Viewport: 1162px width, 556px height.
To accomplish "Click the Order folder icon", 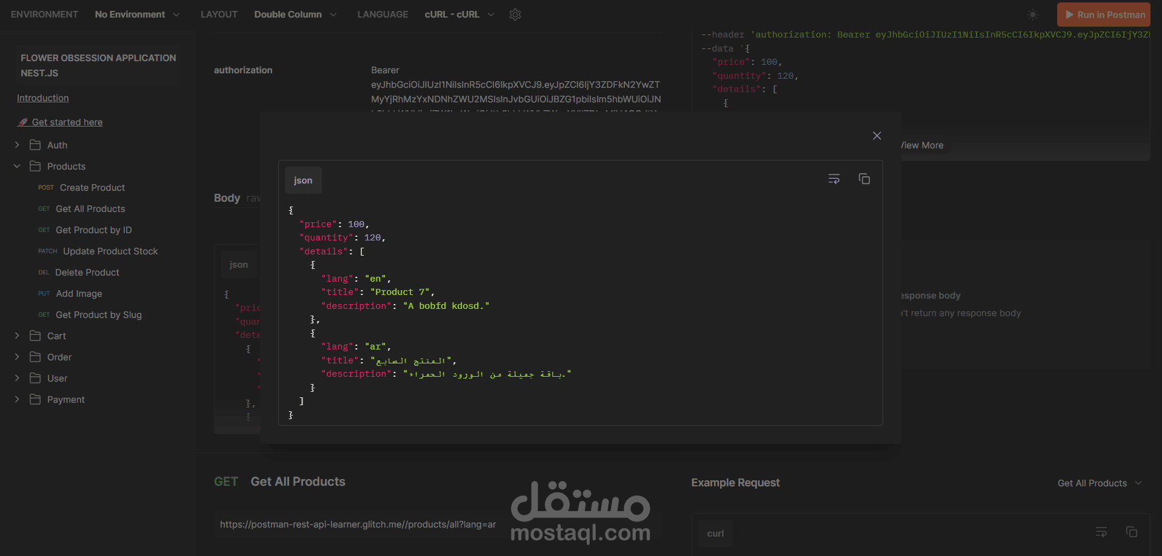I will 35,357.
